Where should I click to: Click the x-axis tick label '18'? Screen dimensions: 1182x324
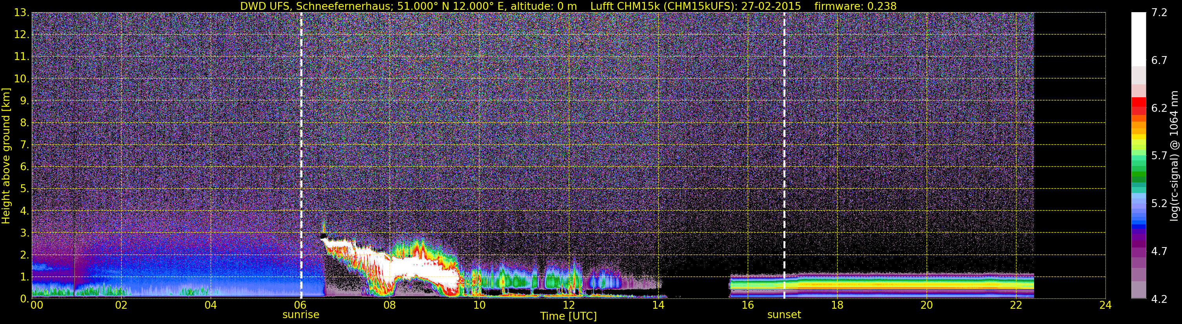(837, 305)
